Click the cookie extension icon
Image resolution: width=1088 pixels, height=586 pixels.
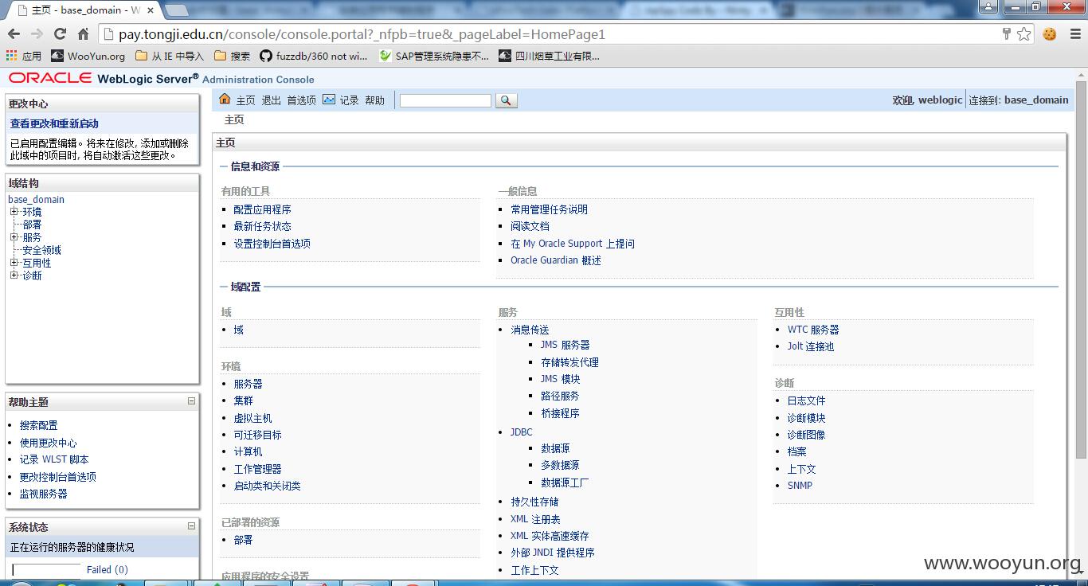click(x=1050, y=34)
